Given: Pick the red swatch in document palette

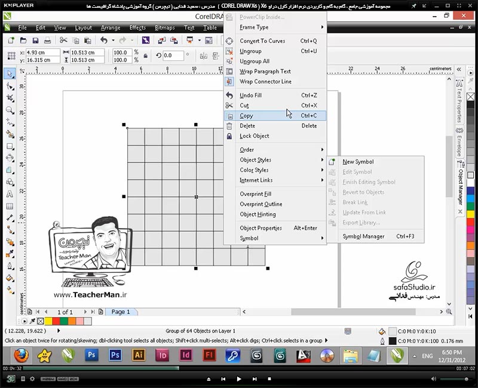Looking at the screenshot, I should point(56,321).
